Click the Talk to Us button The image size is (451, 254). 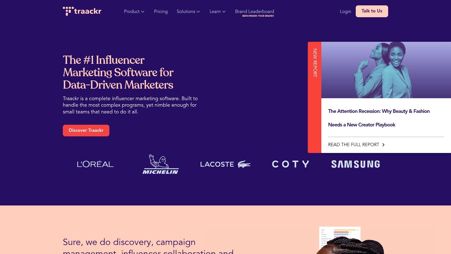coord(372,11)
